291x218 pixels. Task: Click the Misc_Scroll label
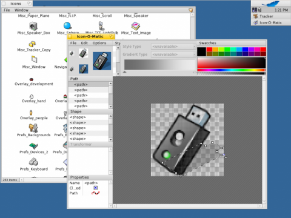[x=102, y=16]
